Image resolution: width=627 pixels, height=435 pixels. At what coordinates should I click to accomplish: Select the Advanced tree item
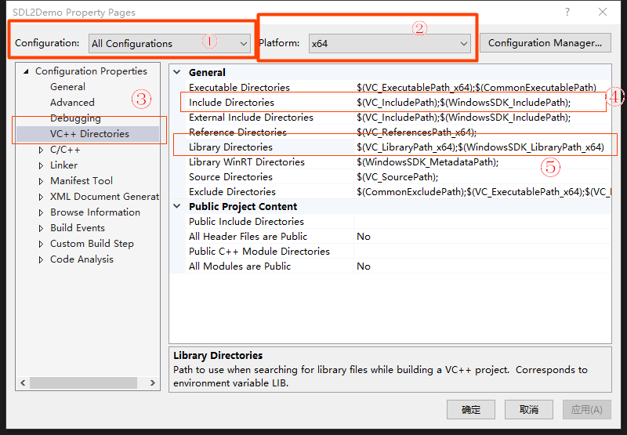tap(72, 103)
